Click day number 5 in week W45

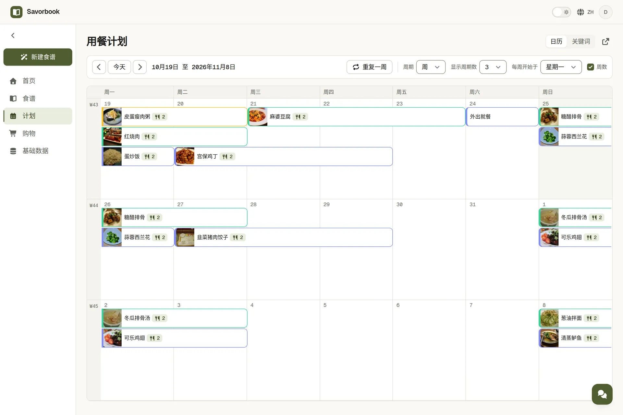coord(325,305)
